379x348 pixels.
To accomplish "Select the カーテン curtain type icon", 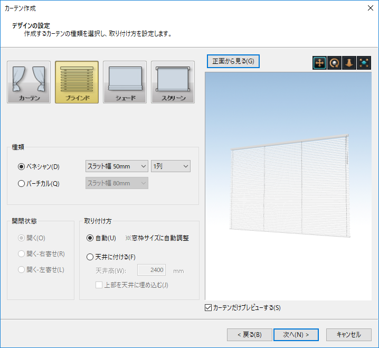I will click(x=29, y=82).
